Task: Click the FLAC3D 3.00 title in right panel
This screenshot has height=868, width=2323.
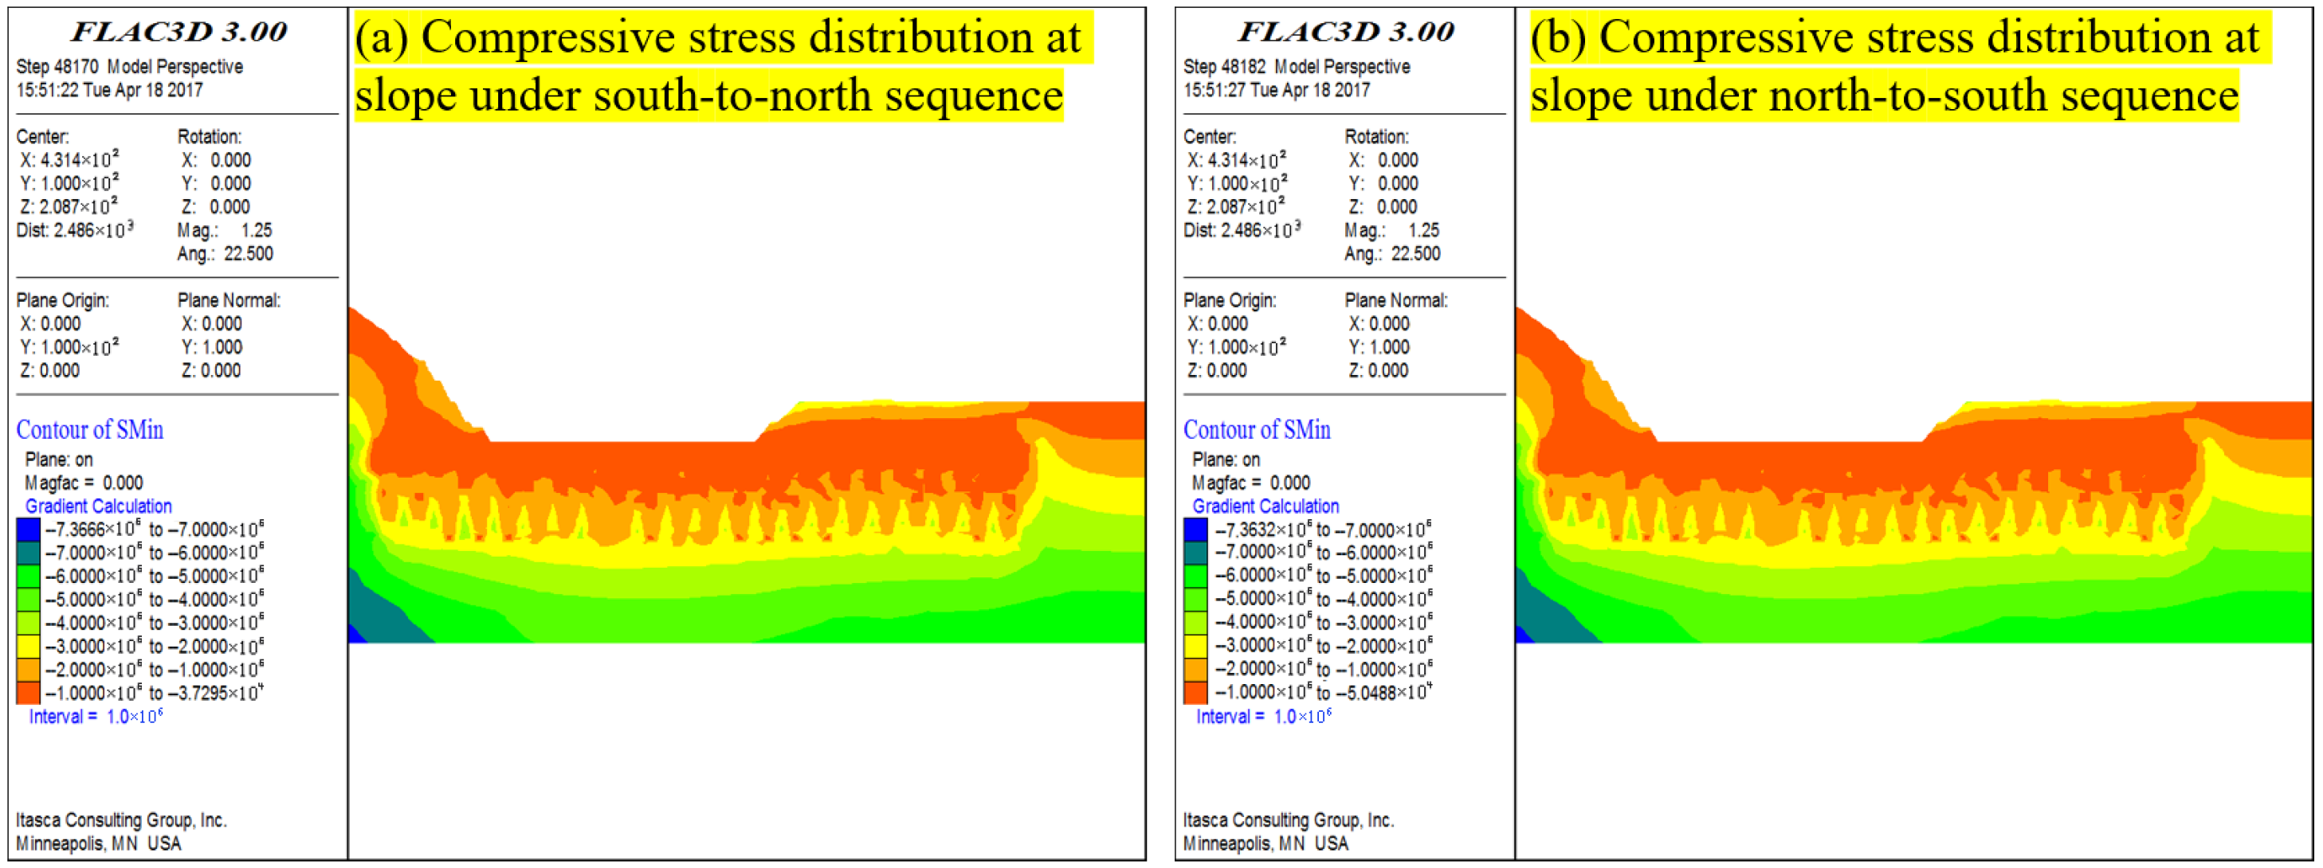Action: point(1345,32)
